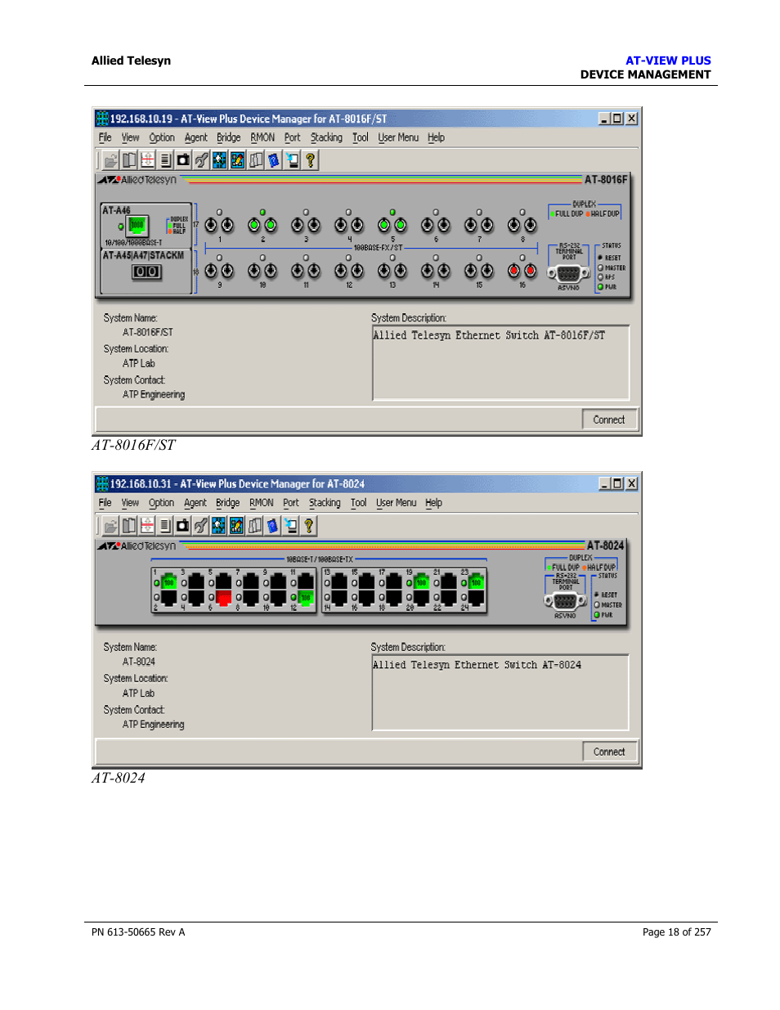Open the Help menu in the AT-8024 window
Image resolution: width=780 pixels, height=1010 pixels.
[434, 503]
